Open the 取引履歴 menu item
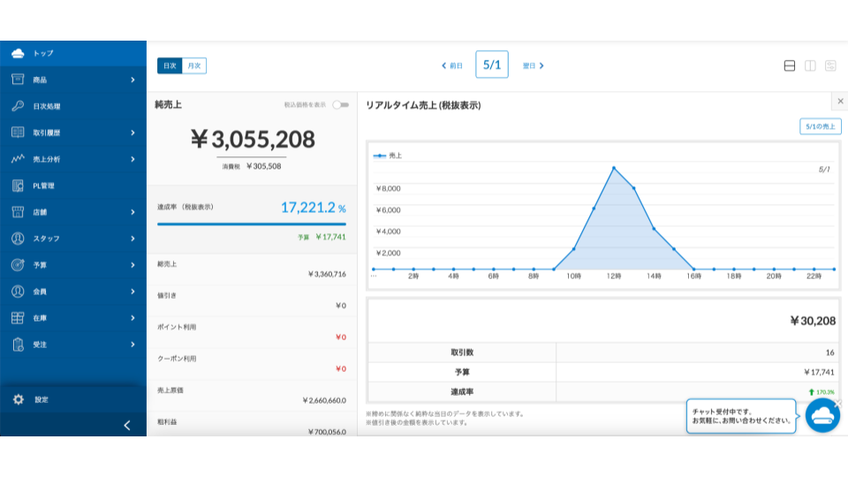 [x=73, y=132]
